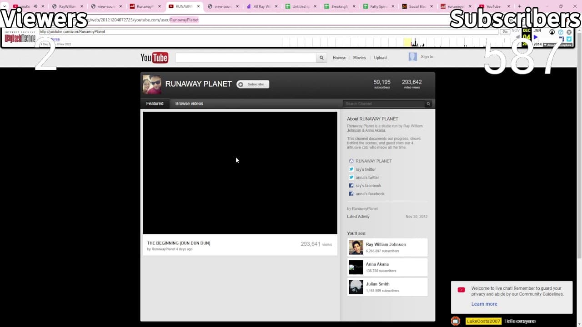This screenshot has width=582, height=327.
Task: Open the RUNAWAY PLANET channel avatar
Action: click(152, 84)
